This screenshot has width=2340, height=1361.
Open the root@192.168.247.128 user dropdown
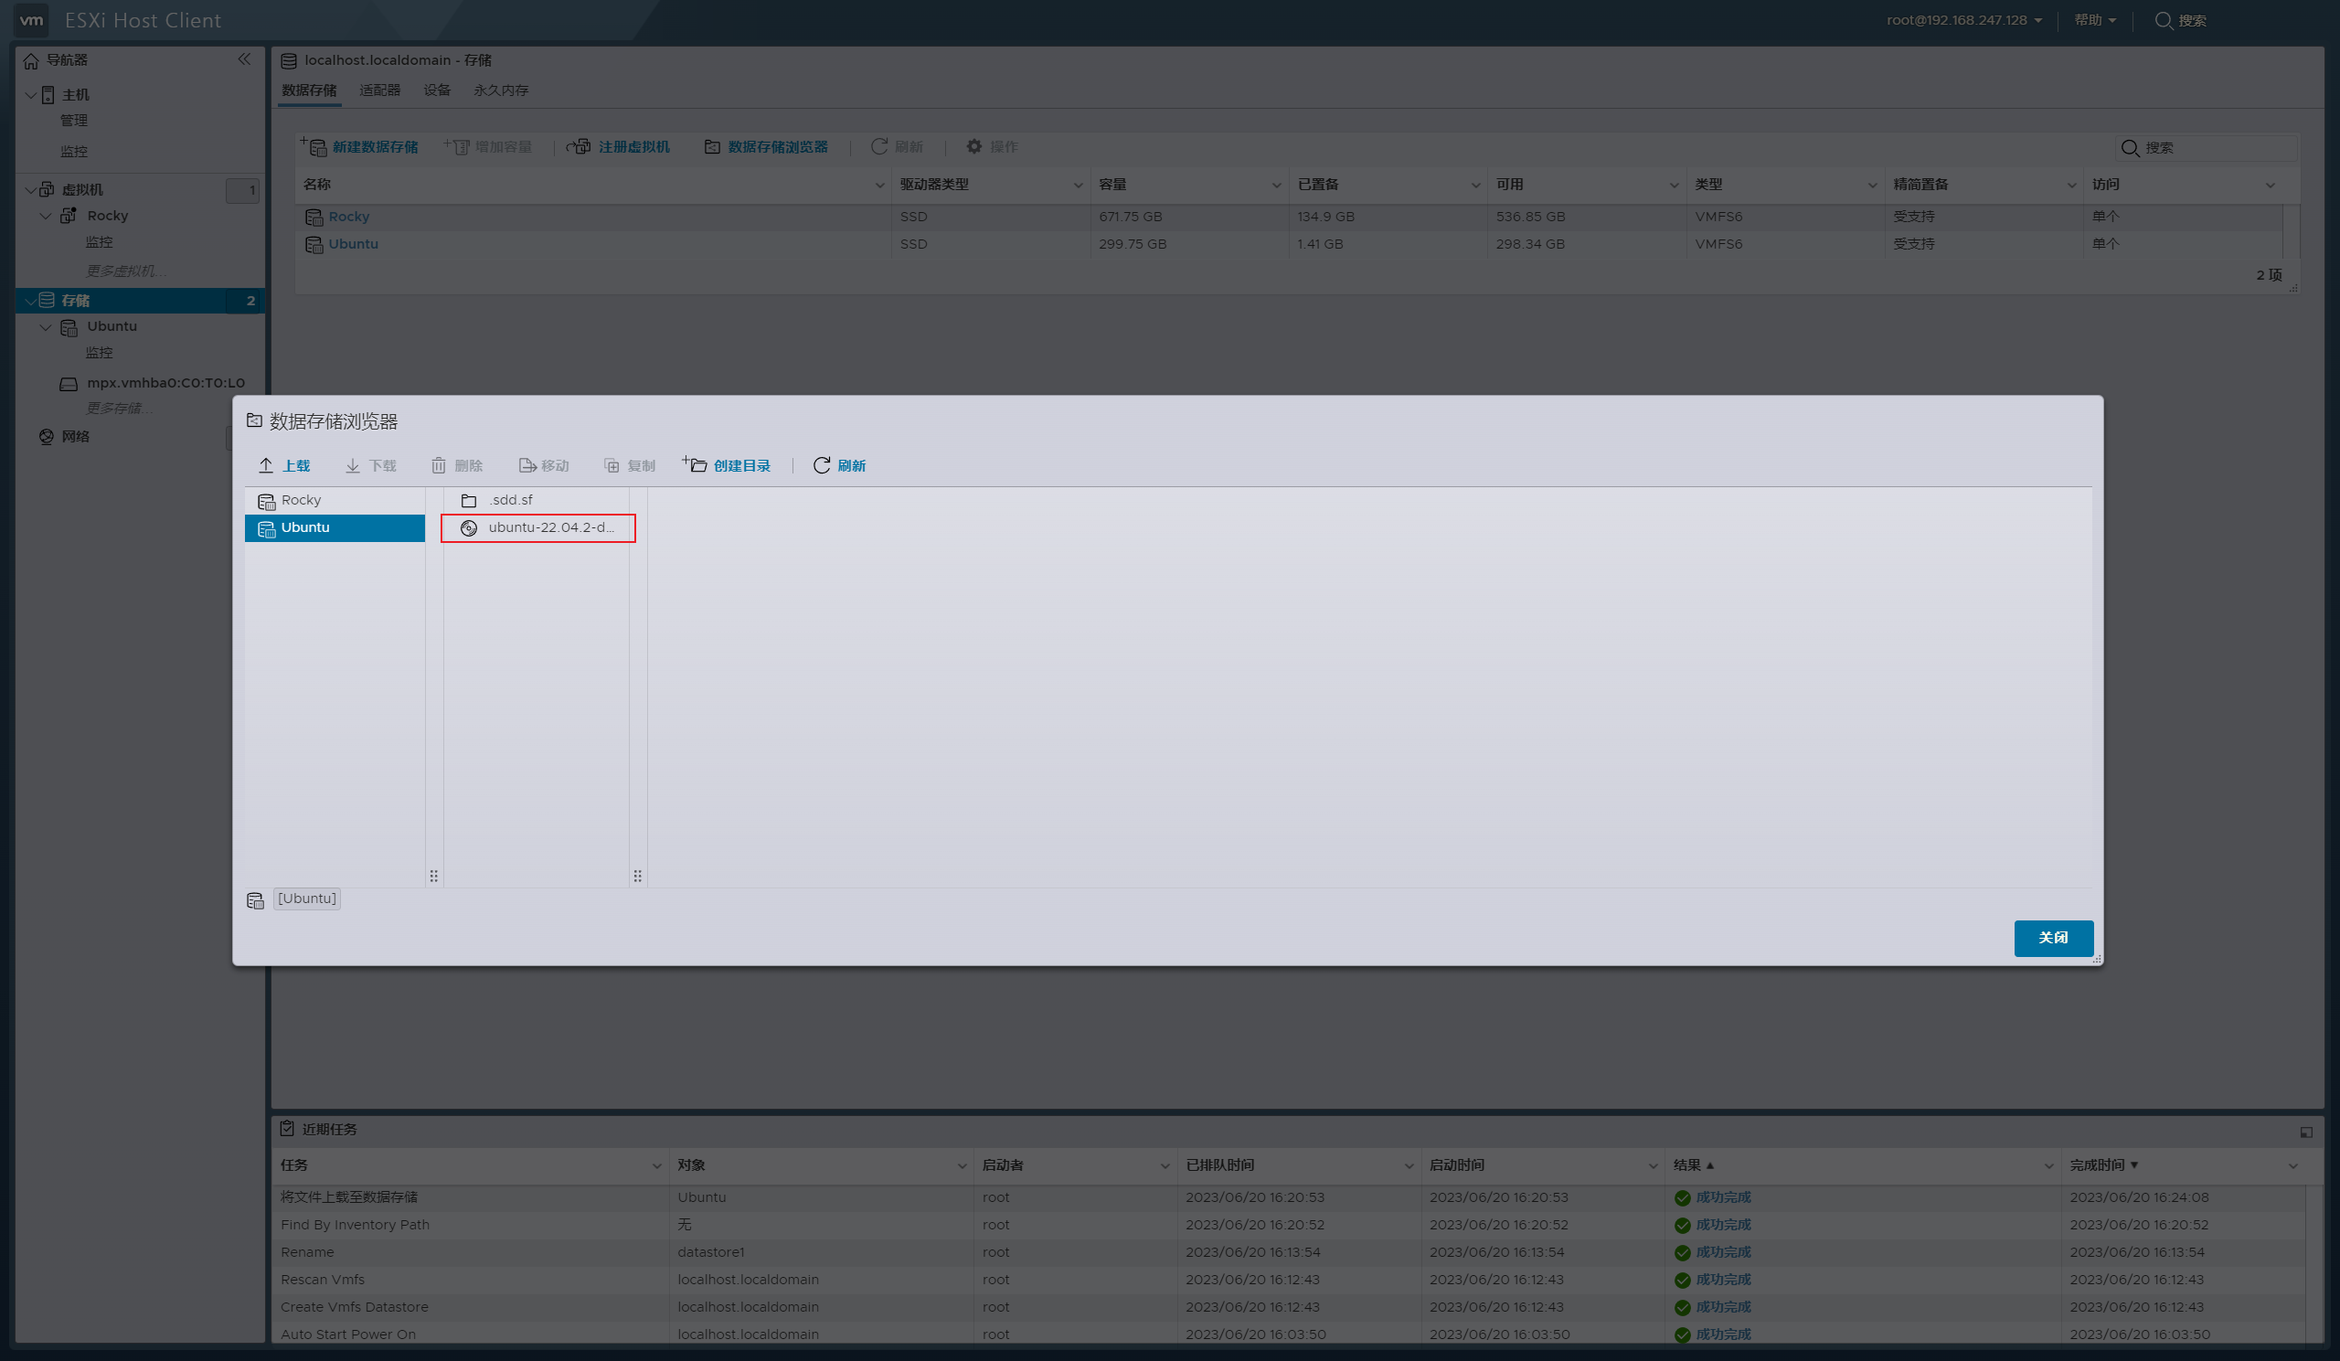click(x=1964, y=19)
